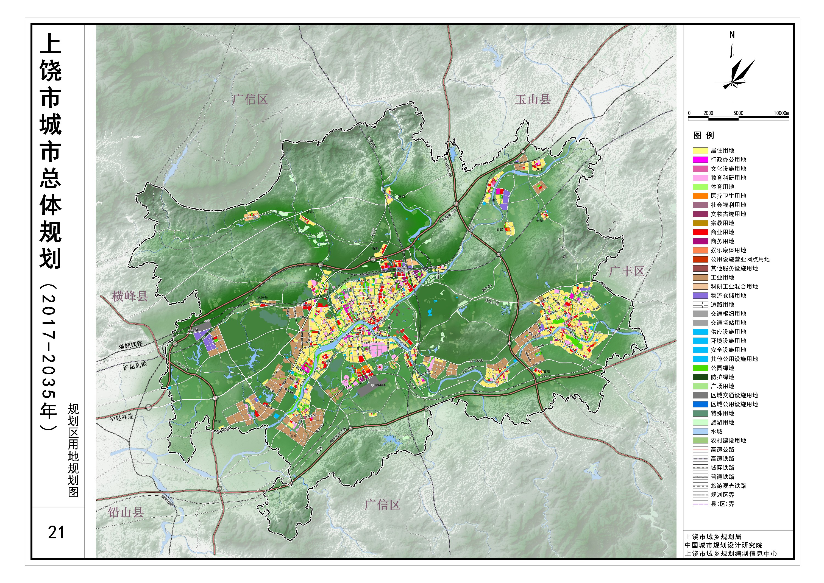The height and width of the screenshot is (583, 824).
Task: Click the 铅山县 county label on map
Action: pyautogui.click(x=126, y=512)
